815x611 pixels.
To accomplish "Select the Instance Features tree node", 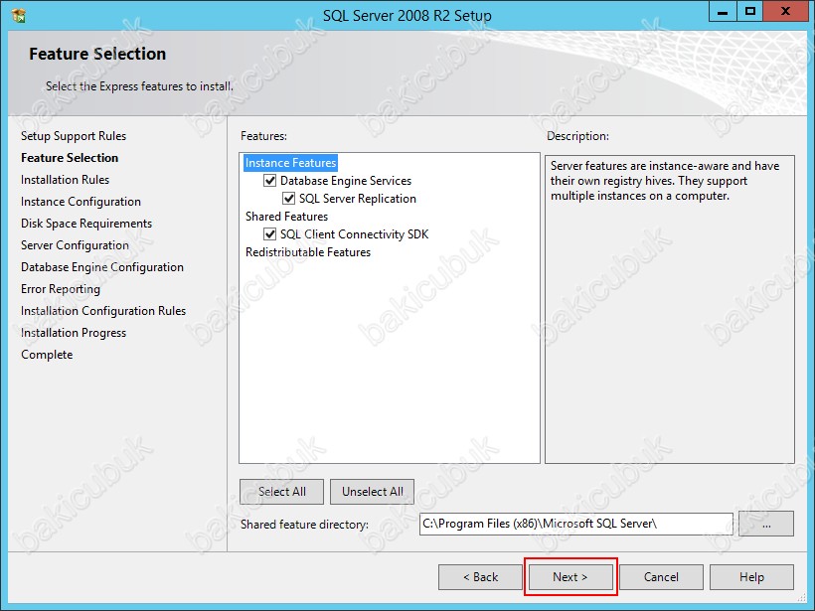I will (x=290, y=163).
